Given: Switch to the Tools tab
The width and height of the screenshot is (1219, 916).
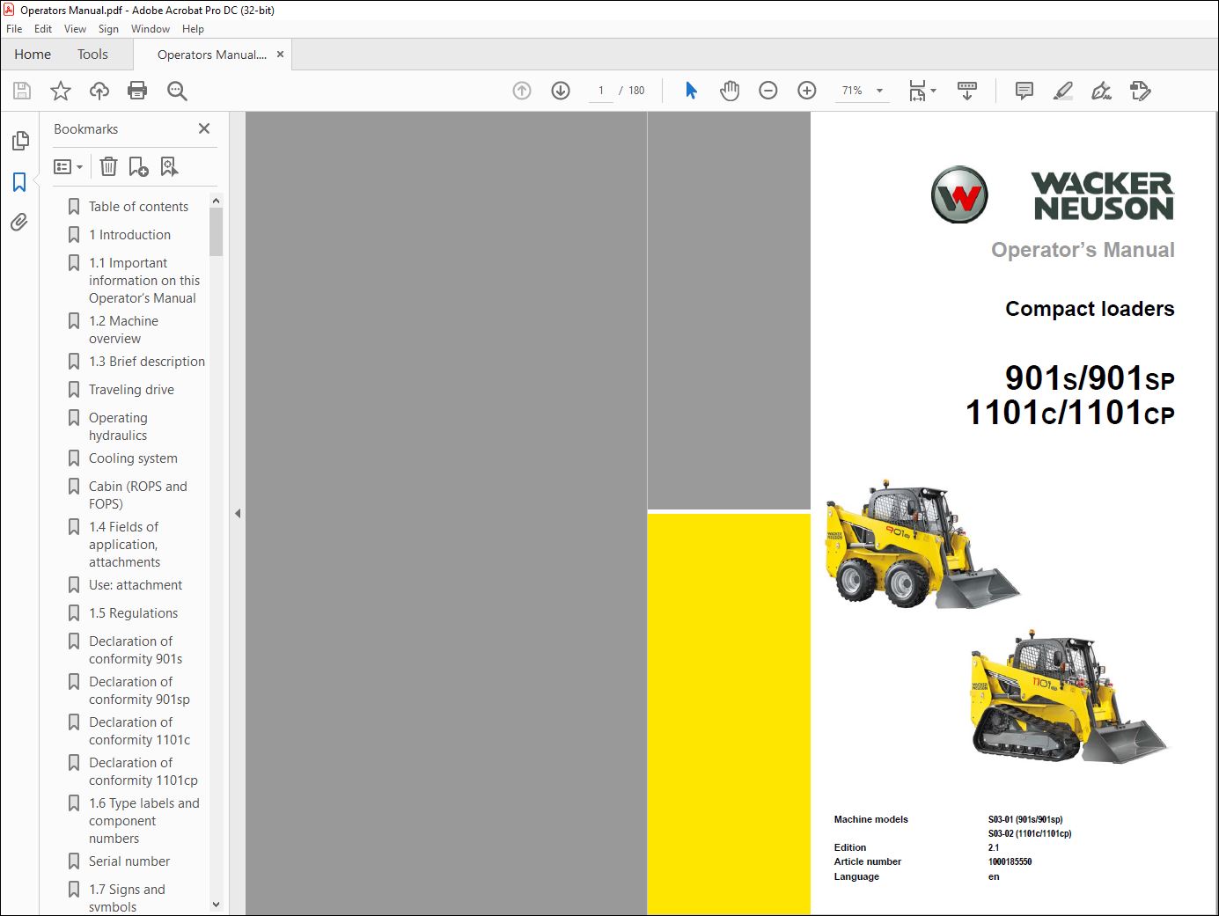Looking at the screenshot, I should click(92, 55).
